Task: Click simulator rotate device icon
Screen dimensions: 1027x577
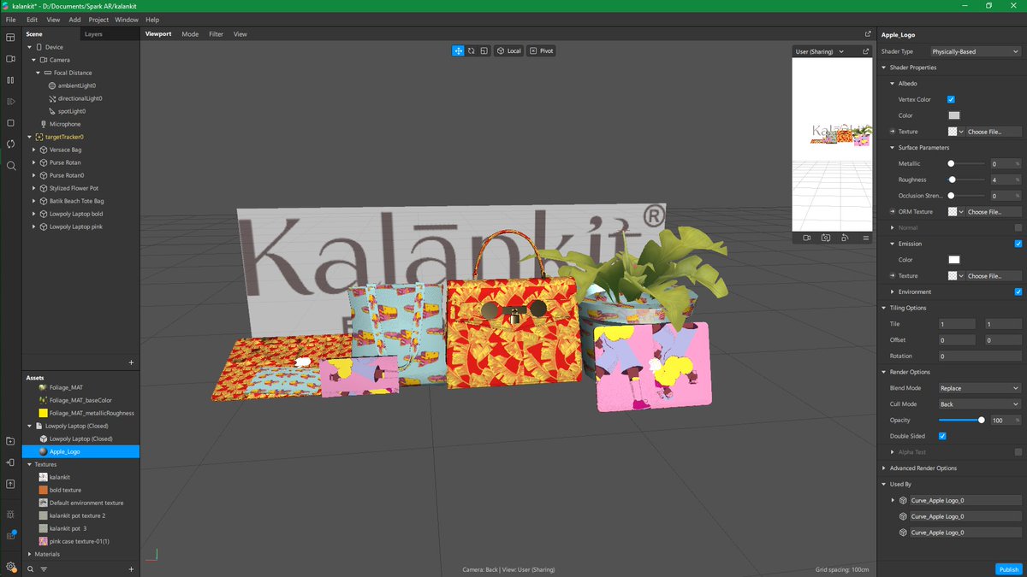Action: (845, 238)
